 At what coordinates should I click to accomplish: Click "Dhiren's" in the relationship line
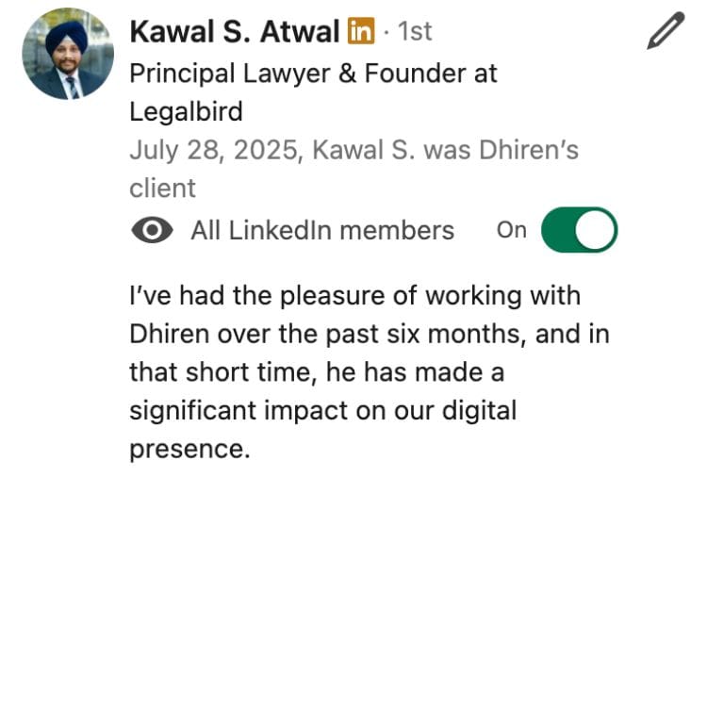528,150
